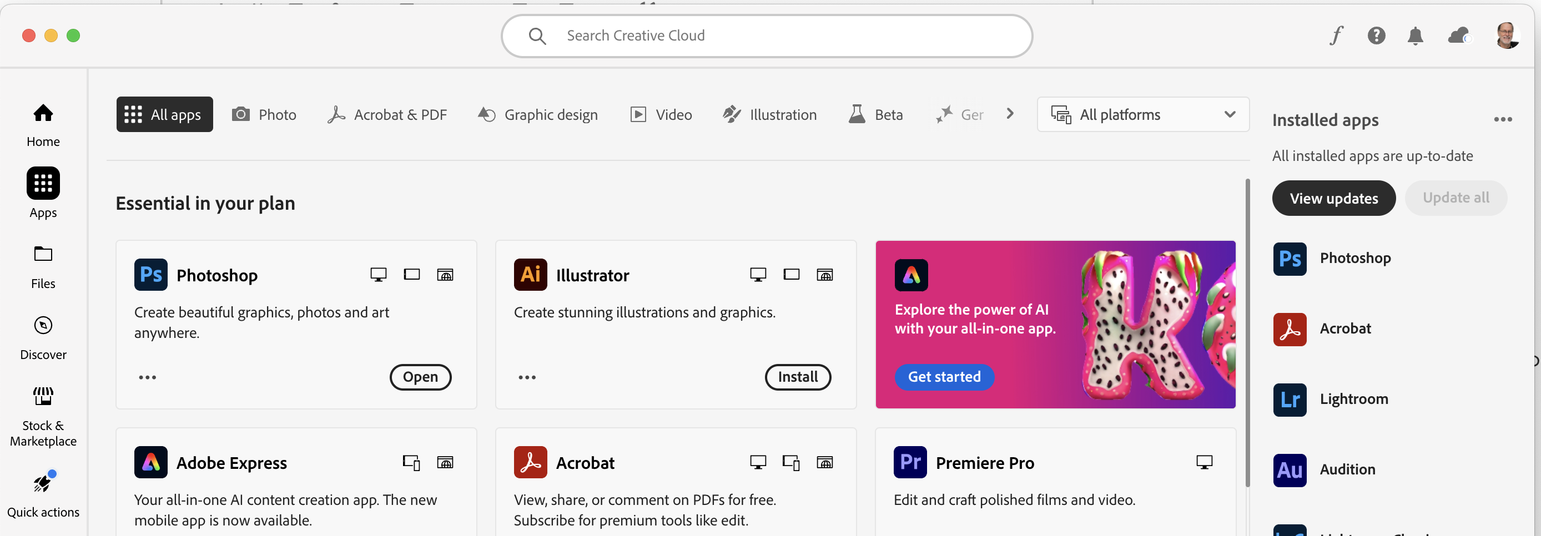The image size is (1541, 536).
Task: Open Photoshop with the Open button
Action: (x=420, y=377)
